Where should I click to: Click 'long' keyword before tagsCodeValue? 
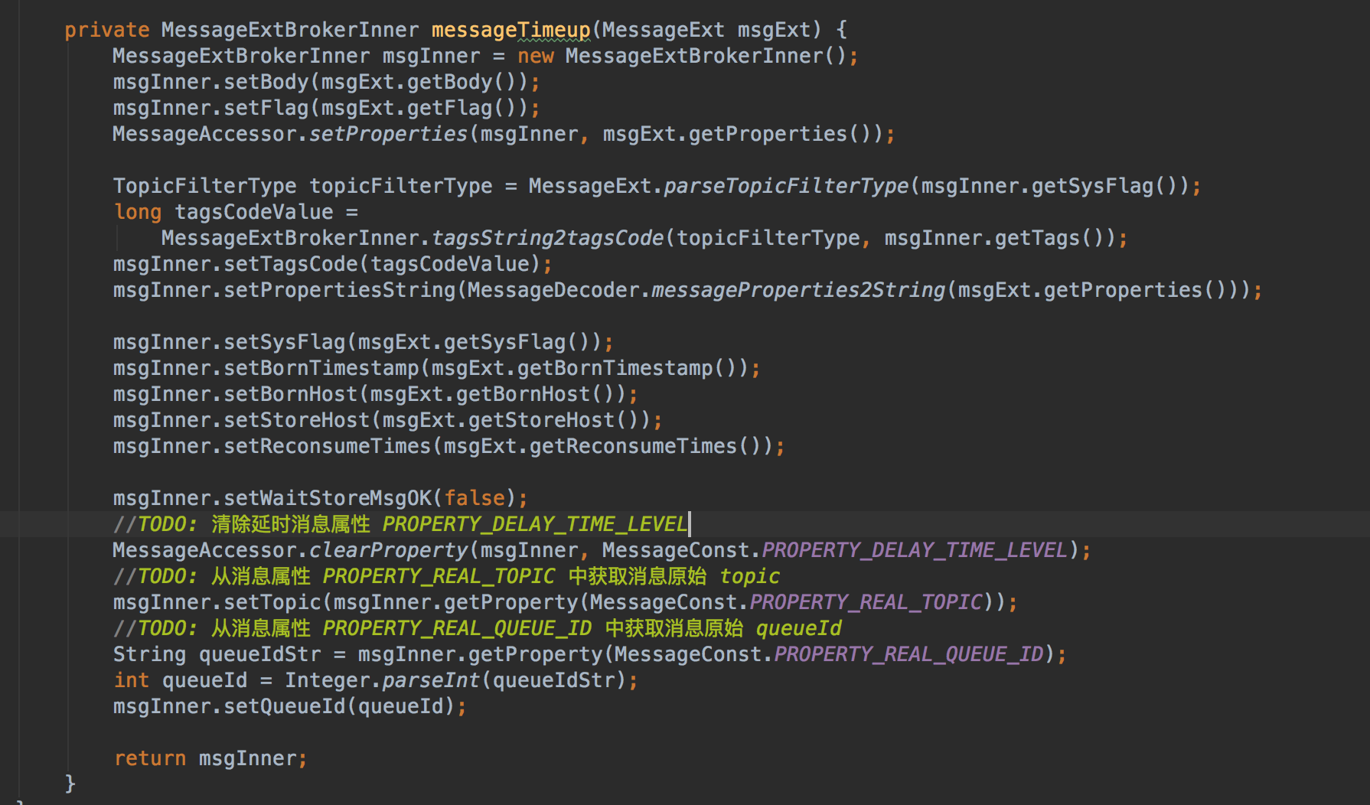pyautogui.click(x=138, y=212)
